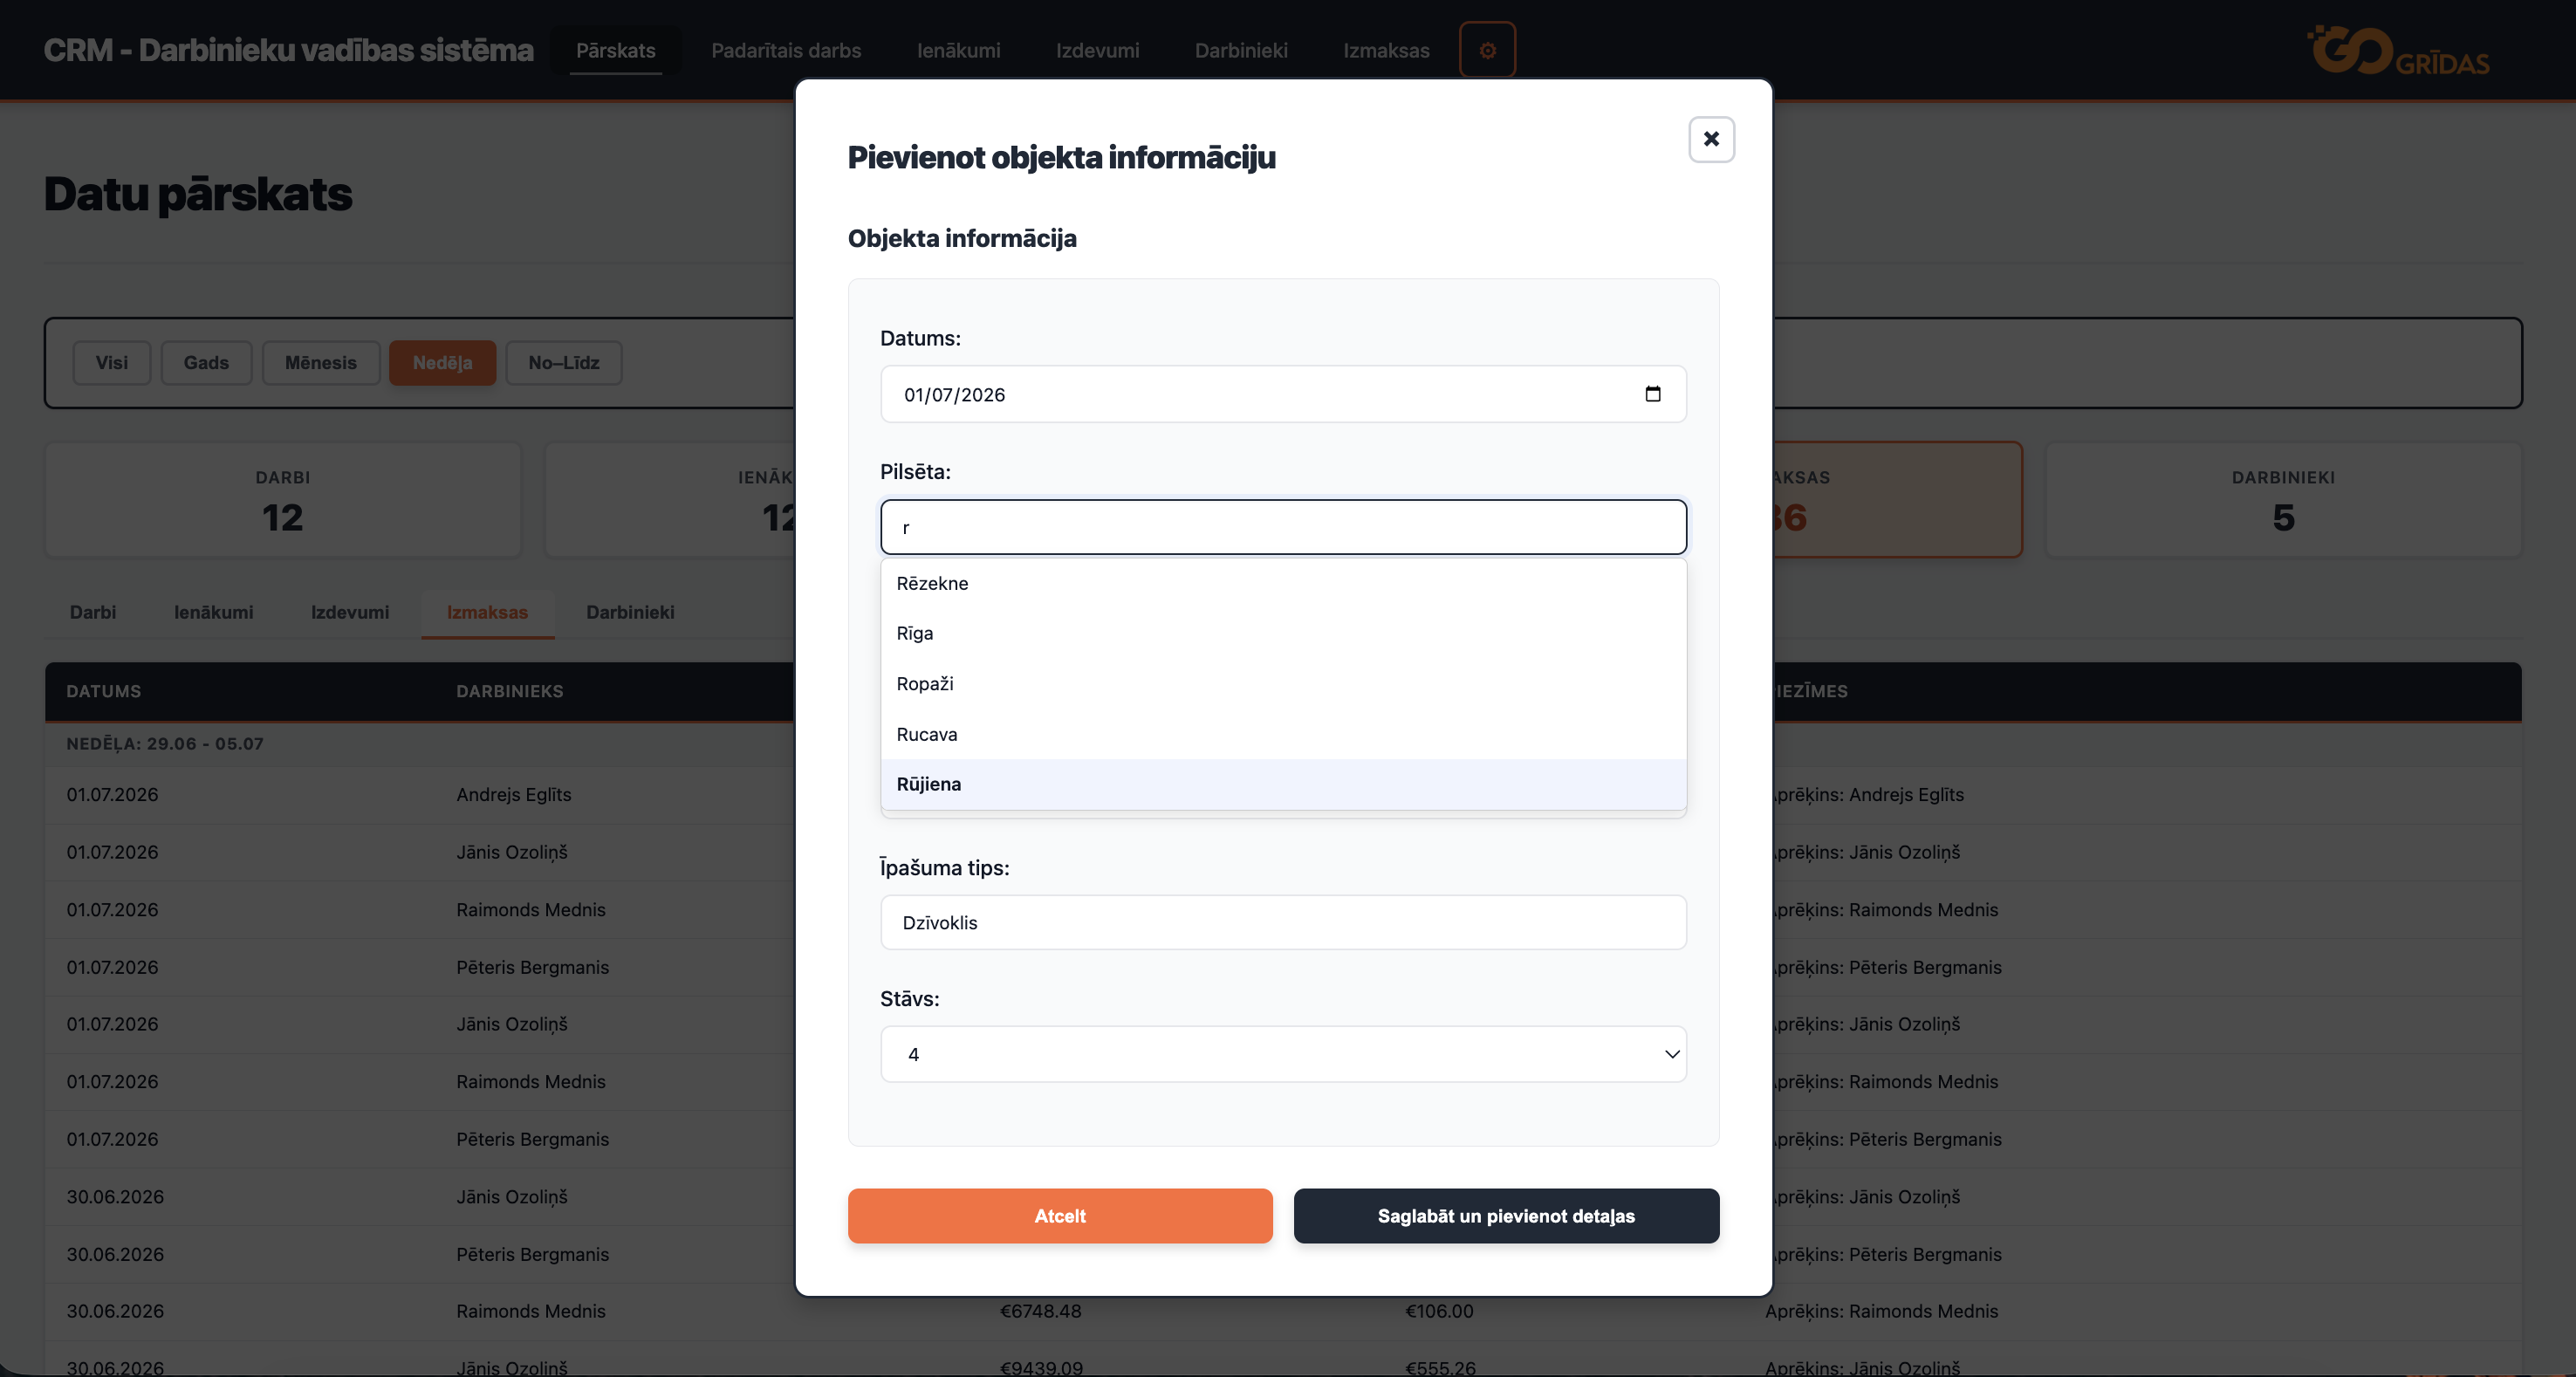
Task: Click the Pilsēta text input
Action: [x=1283, y=527]
